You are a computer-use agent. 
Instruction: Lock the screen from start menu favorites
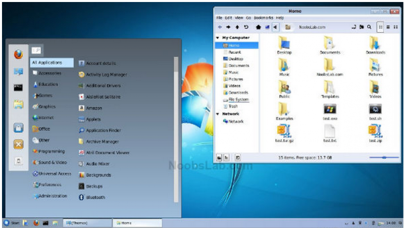(18, 128)
